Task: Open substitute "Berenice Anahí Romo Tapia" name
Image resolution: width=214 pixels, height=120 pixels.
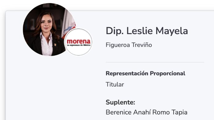Action: pos(146,112)
